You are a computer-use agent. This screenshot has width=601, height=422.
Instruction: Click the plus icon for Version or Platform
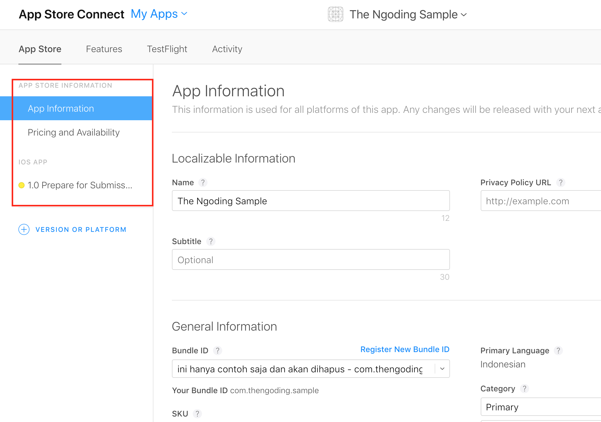tap(24, 229)
